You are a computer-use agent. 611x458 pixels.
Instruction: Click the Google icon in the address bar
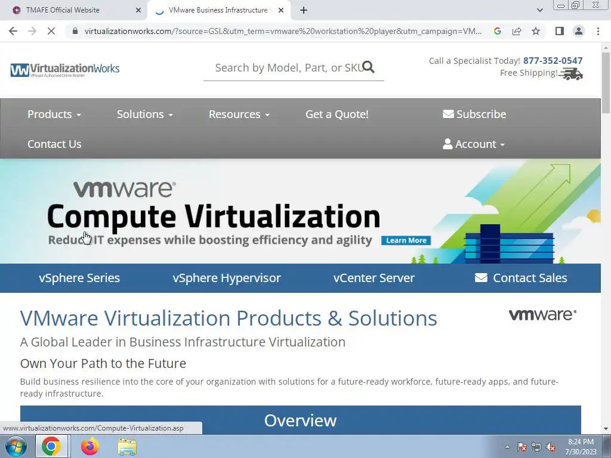(x=497, y=31)
